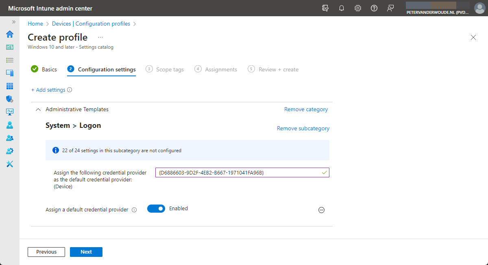
Task: Collapse the Administrative Templates section
Action: point(38,109)
